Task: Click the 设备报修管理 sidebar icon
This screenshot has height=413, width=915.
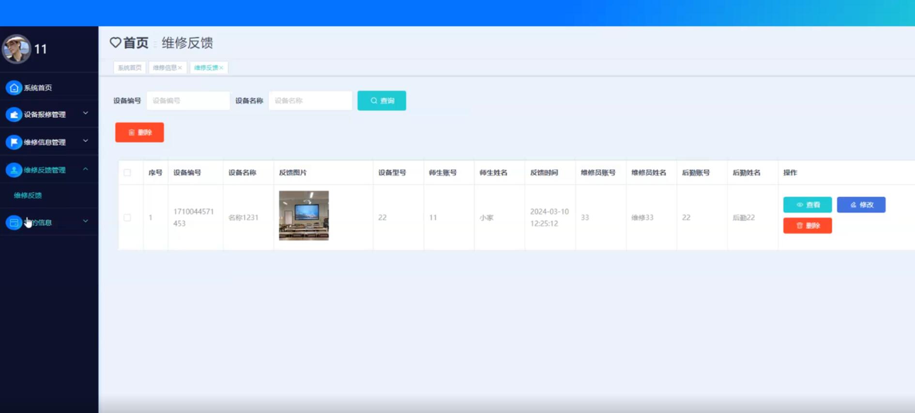Action: point(14,115)
